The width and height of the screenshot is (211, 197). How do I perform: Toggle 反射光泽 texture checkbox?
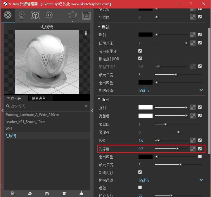click(200, 43)
